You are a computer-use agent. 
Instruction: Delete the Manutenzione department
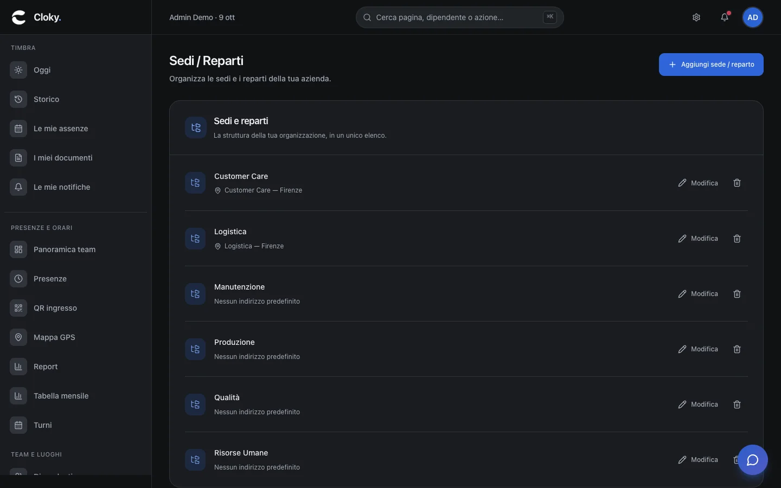pyautogui.click(x=737, y=294)
